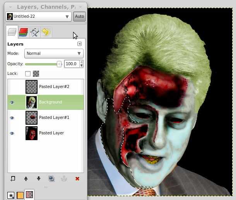Select the Pasted Layer#1 thumbnail
Viewport: 236px width, 200px height.
31,118
